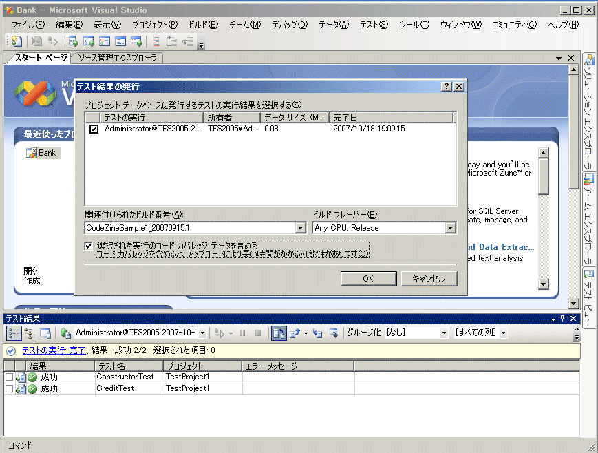Click the データ サイズ column header

[x=295, y=118]
